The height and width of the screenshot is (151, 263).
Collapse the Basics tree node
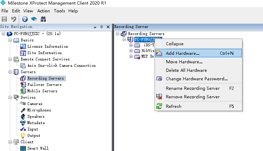coord(10,40)
